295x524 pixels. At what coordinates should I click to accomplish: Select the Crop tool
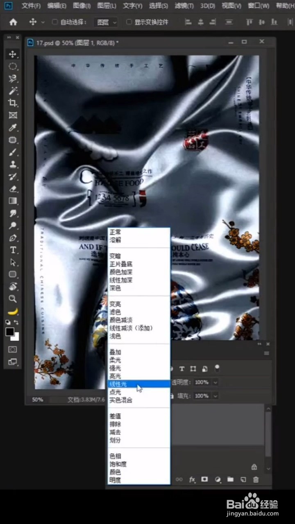point(13,103)
